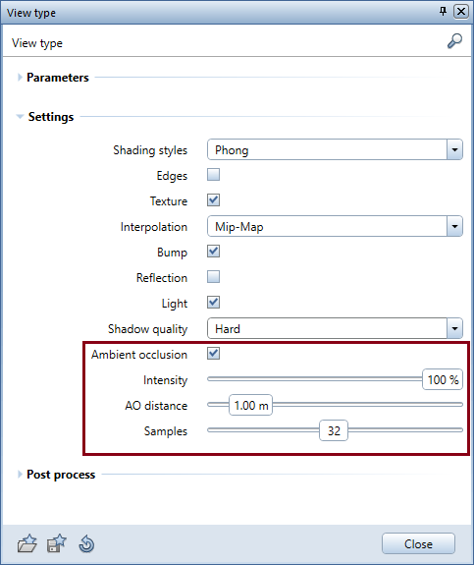
Task: Click the Close button
Action: pos(418,543)
